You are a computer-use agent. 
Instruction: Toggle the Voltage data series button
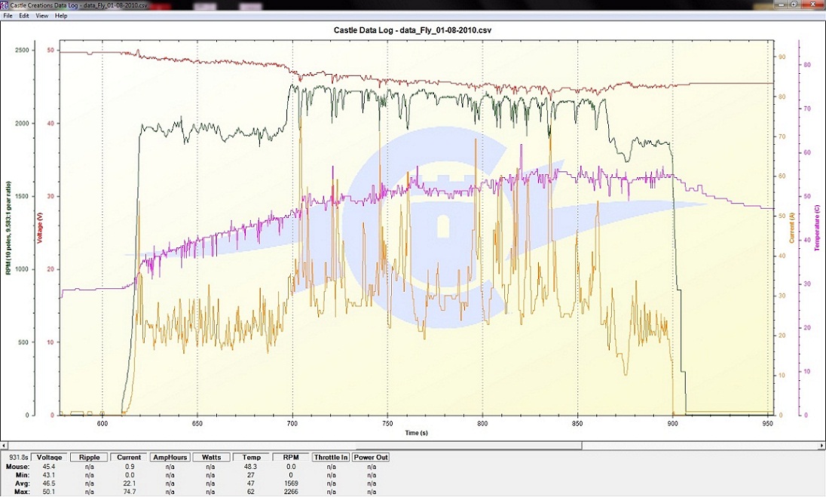[49, 457]
